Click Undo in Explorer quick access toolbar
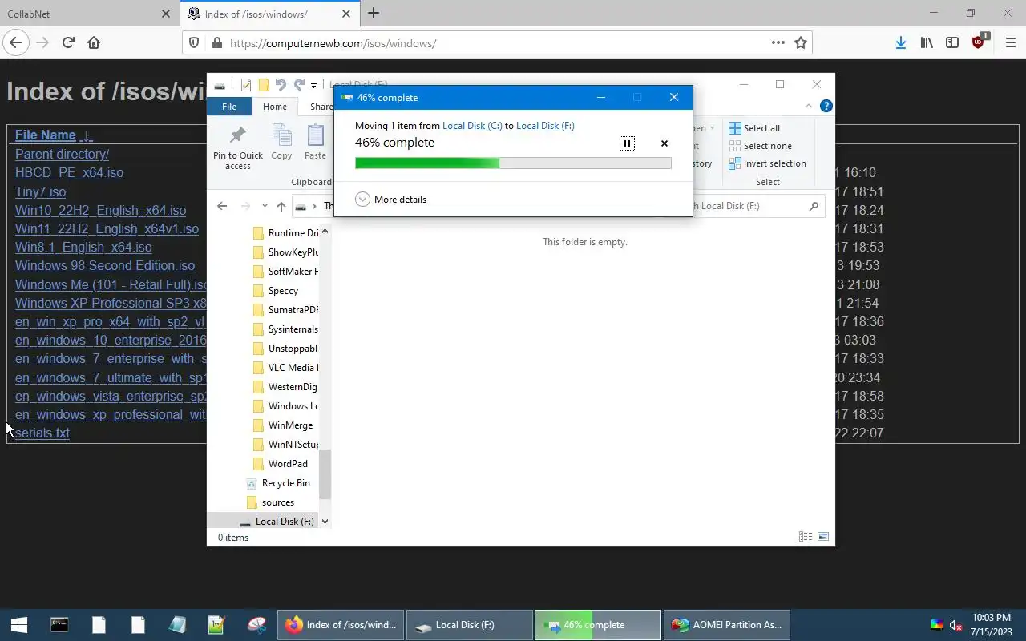The image size is (1026, 641). (x=280, y=85)
